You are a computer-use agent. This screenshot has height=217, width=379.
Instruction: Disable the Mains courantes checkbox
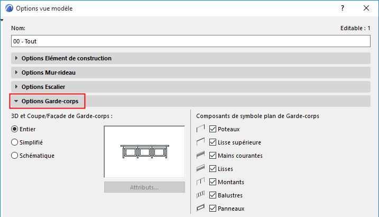point(213,155)
